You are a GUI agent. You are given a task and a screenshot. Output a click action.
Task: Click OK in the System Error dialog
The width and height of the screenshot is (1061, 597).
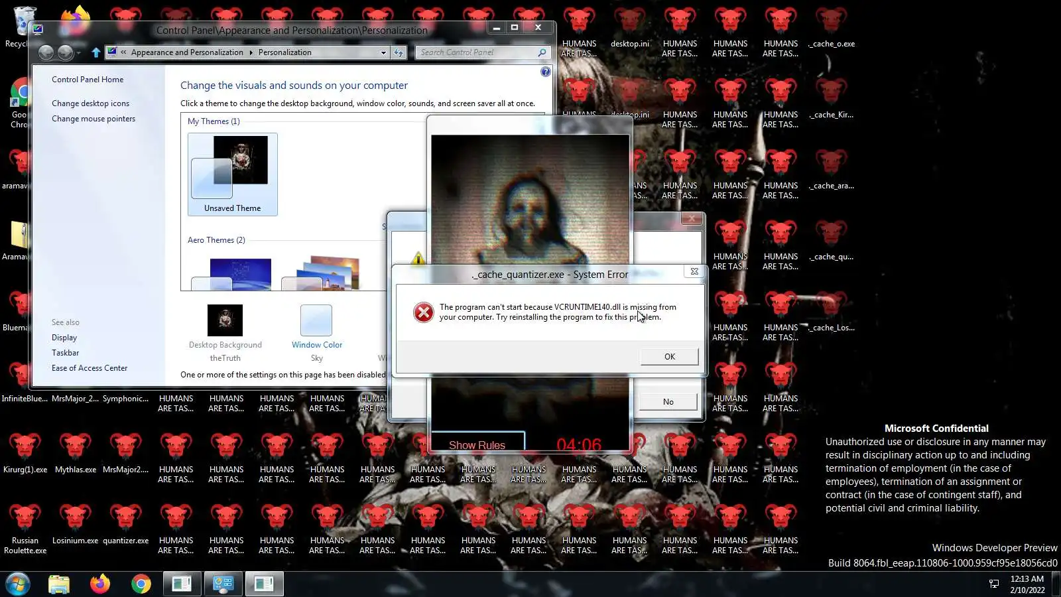click(669, 357)
